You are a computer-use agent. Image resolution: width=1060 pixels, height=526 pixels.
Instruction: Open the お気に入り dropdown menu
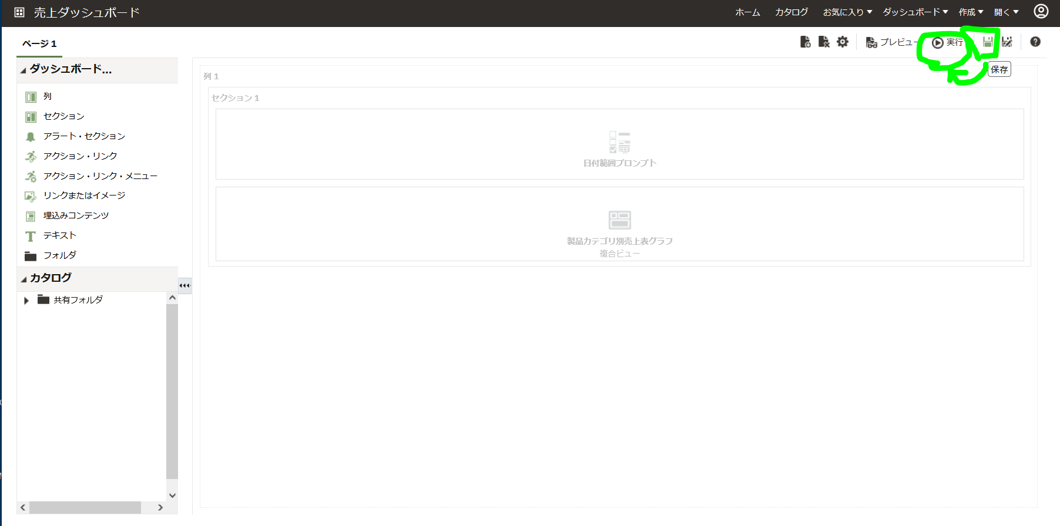pyautogui.click(x=847, y=12)
